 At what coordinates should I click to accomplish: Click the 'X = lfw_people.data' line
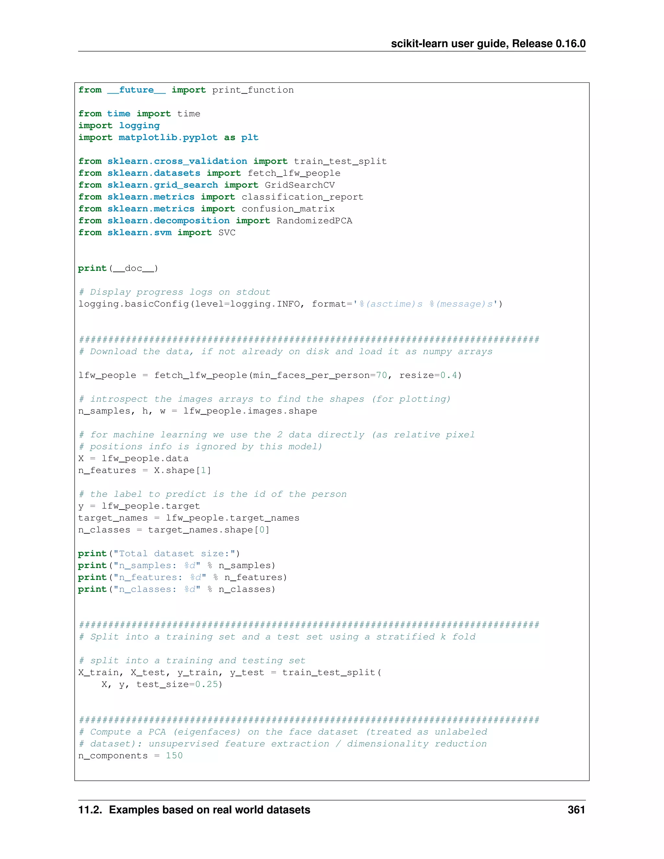(x=133, y=459)
